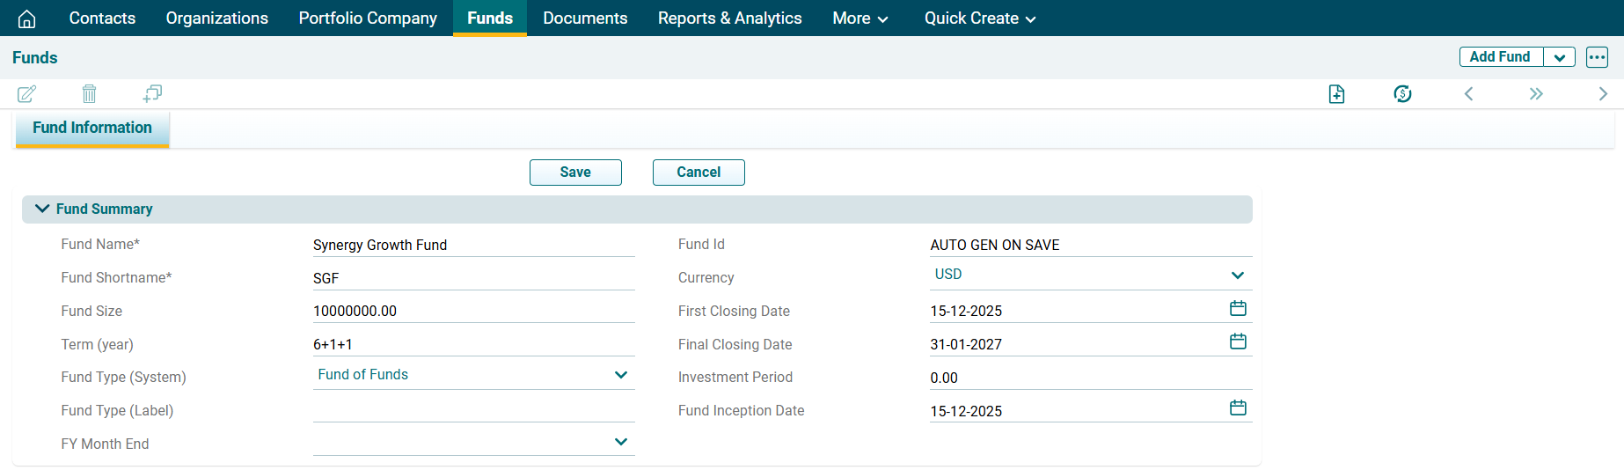Open Fund Inception Date calendar picker
This screenshot has width=1624, height=470.
click(x=1238, y=408)
